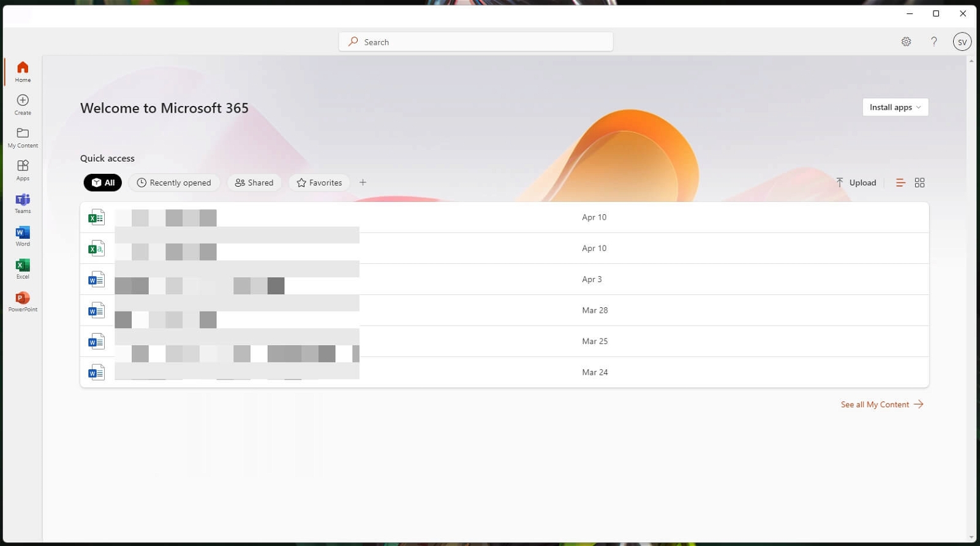Select the All filter
Screen dimensions: 980x546
pyautogui.click(x=103, y=182)
